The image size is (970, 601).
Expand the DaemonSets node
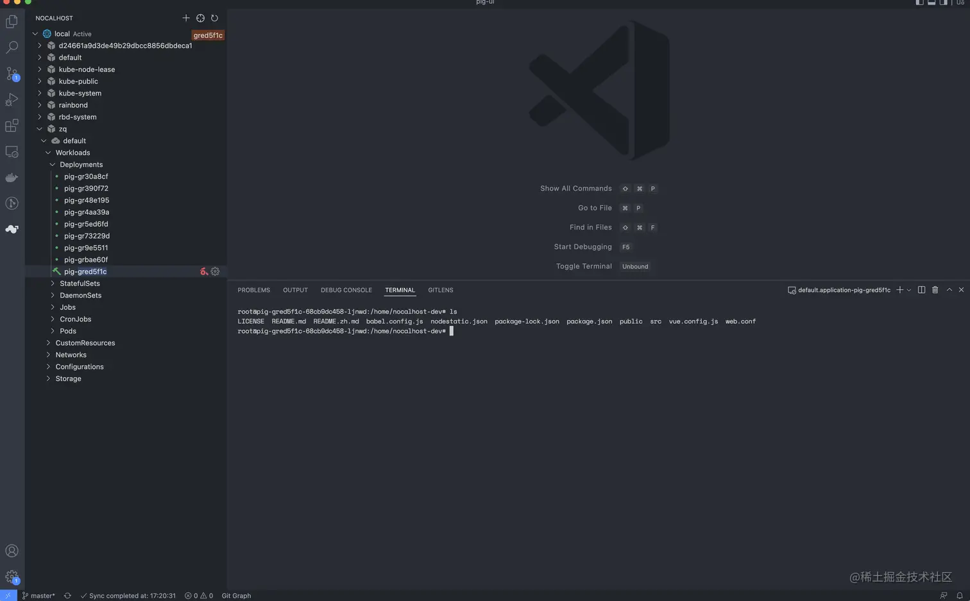coord(53,295)
